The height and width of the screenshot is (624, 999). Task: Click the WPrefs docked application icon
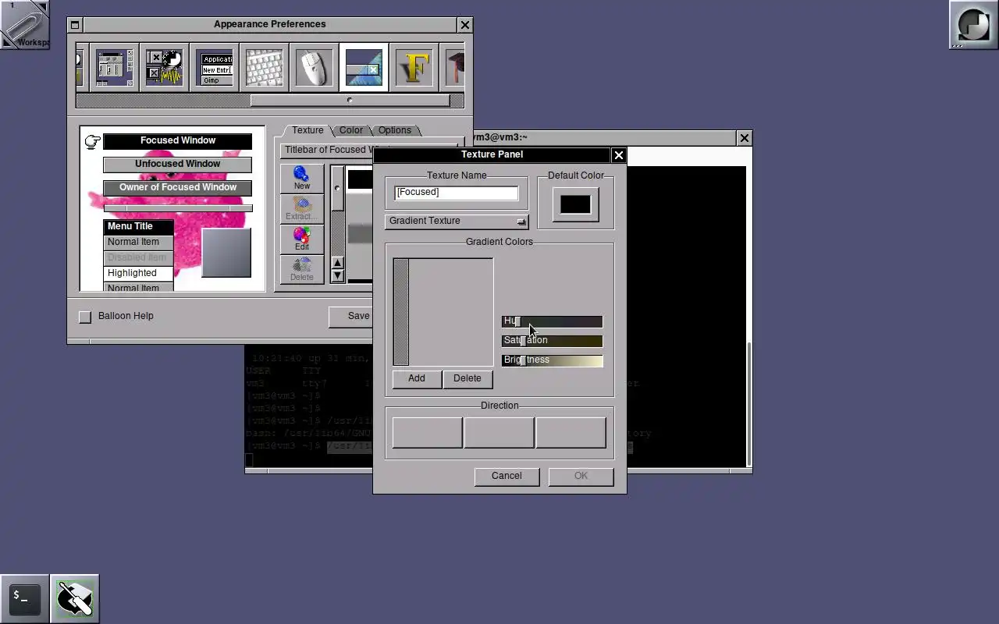click(75, 599)
